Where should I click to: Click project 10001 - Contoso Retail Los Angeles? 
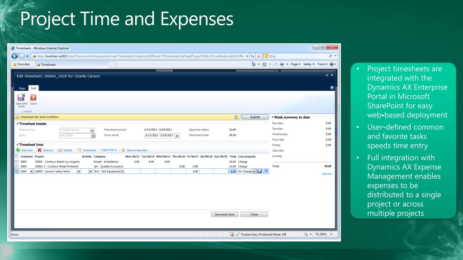(x=57, y=162)
